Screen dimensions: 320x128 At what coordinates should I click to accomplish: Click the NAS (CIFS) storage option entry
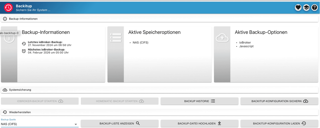(x=140, y=42)
